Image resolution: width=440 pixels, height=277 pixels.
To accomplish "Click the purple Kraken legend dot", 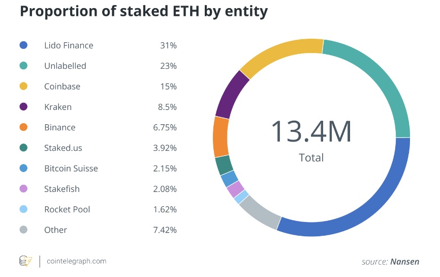I will tap(23, 107).
